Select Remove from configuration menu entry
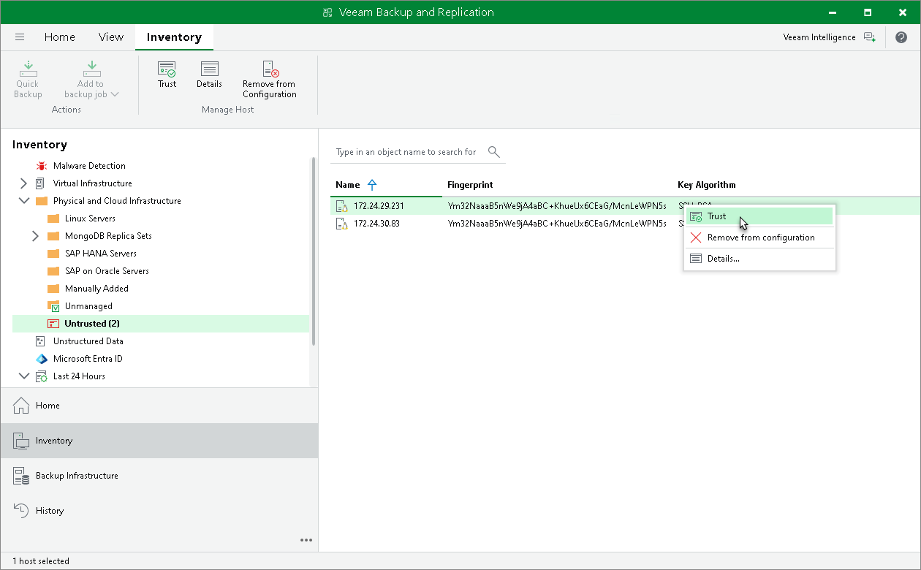This screenshot has height=570, width=921. [x=760, y=237]
